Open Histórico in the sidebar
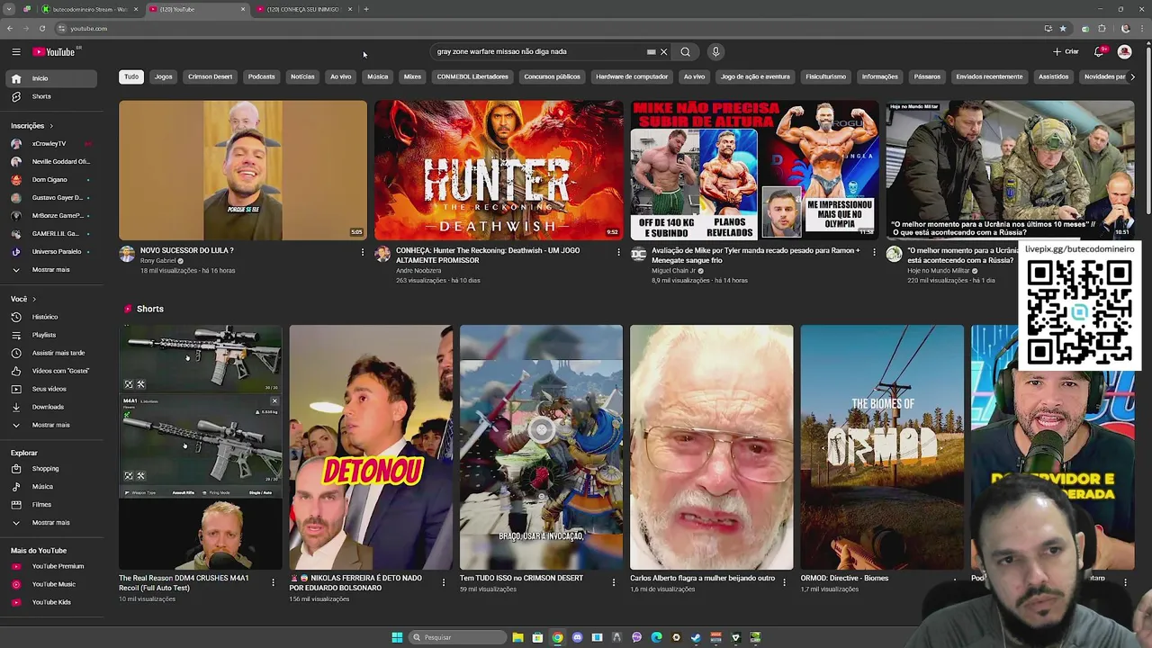The width and height of the screenshot is (1152, 648). click(x=50, y=317)
